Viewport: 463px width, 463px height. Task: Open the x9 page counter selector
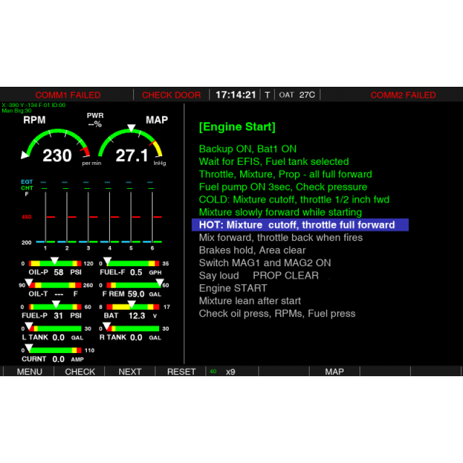pyautogui.click(x=230, y=372)
